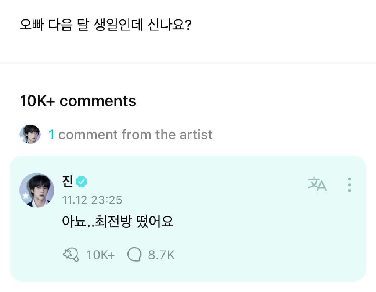Open Jin's large profile picture in the comment
376x292 pixels.
[37, 190]
